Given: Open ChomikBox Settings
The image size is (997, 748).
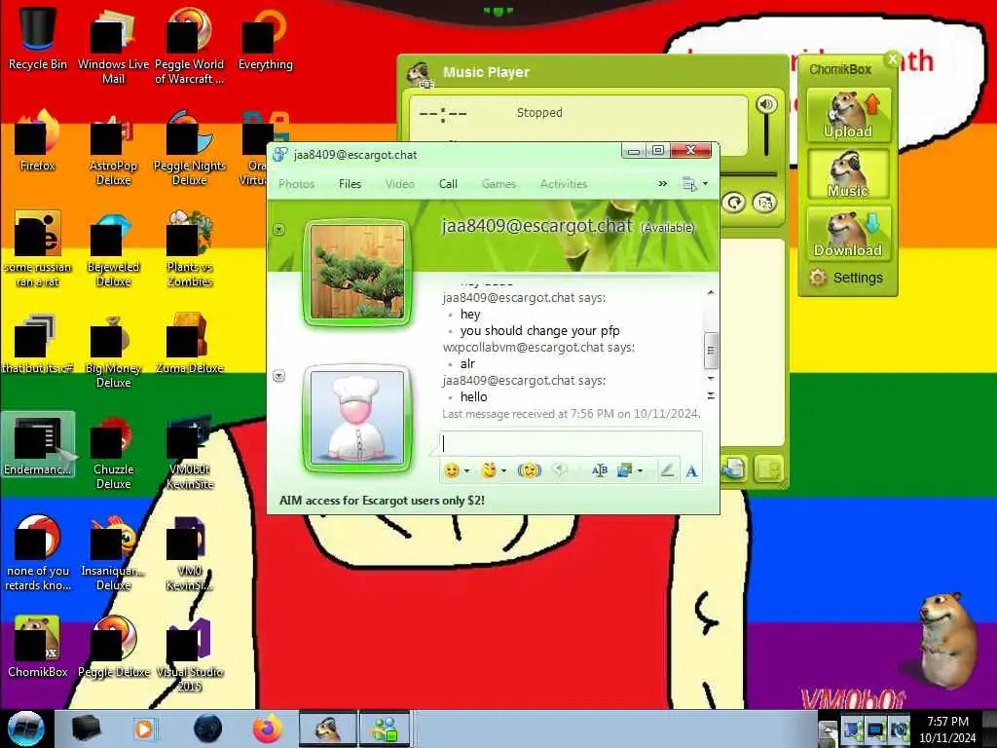Looking at the screenshot, I should pyautogui.click(x=846, y=278).
